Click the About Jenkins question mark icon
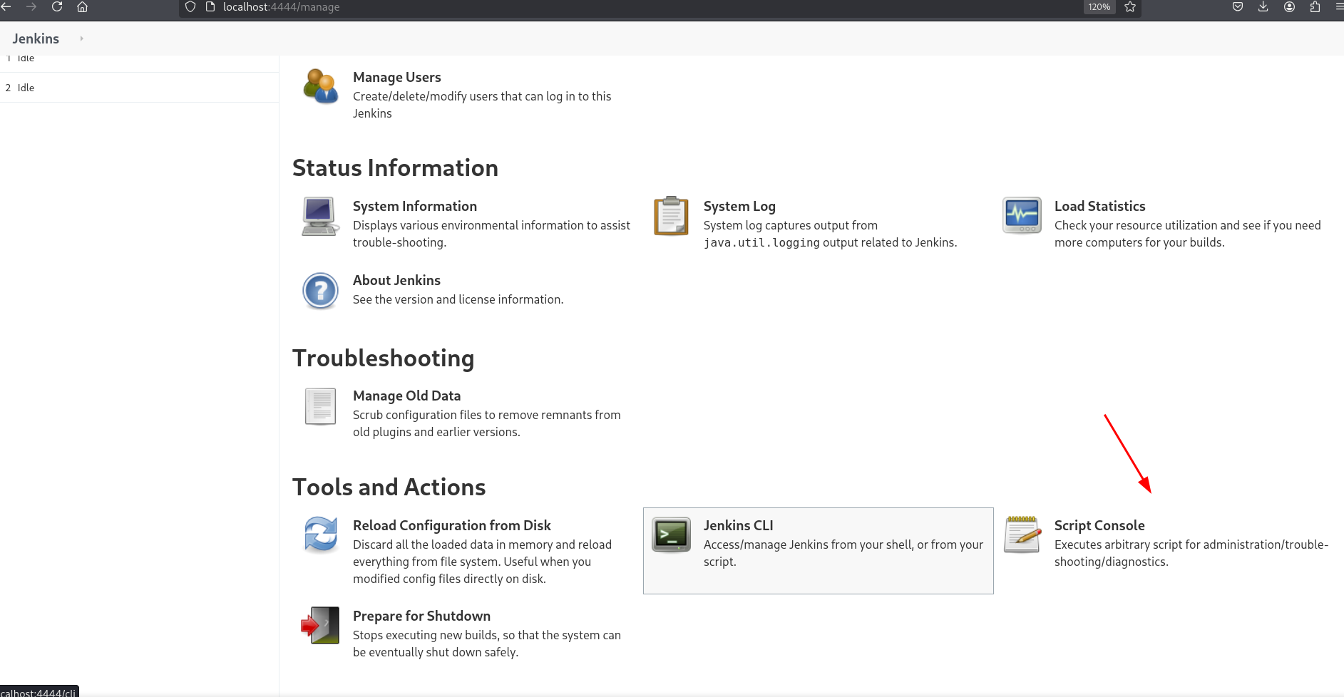The width and height of the screenshot is (1344, 697). tap(320, 291)
